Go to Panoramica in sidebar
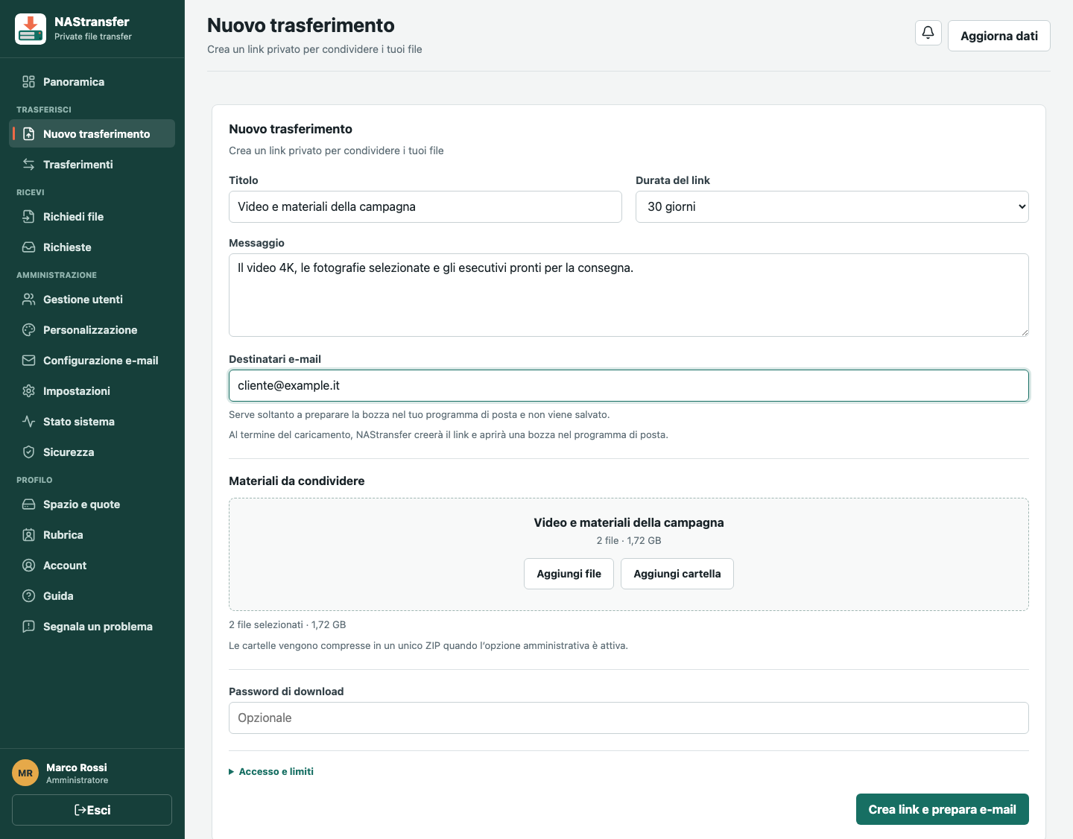 [92, 82]
